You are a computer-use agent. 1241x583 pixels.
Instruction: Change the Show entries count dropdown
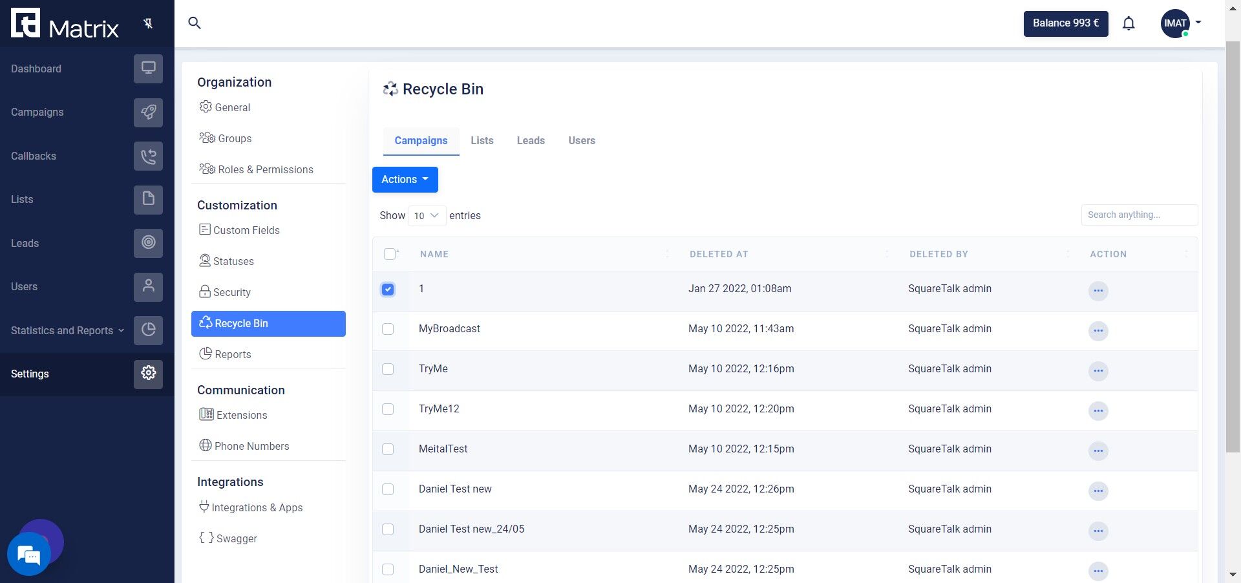coord(426,216)
